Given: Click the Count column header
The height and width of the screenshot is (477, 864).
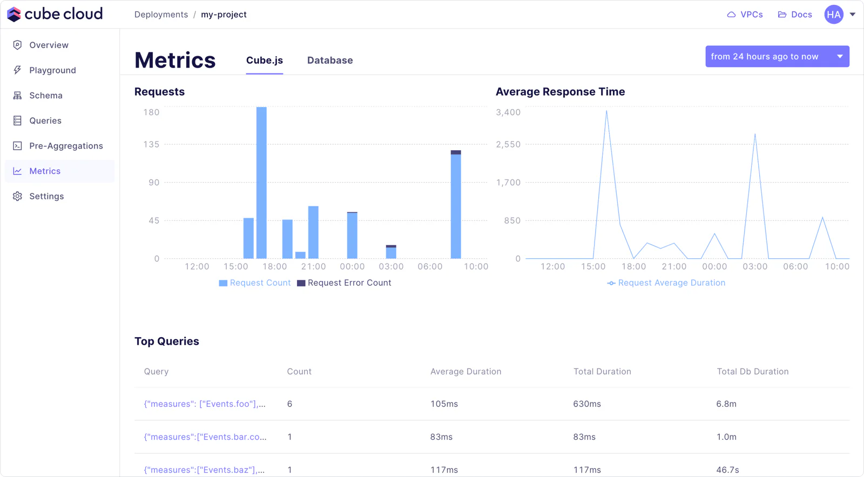Looking at the screenshot, I should point(299,372).
